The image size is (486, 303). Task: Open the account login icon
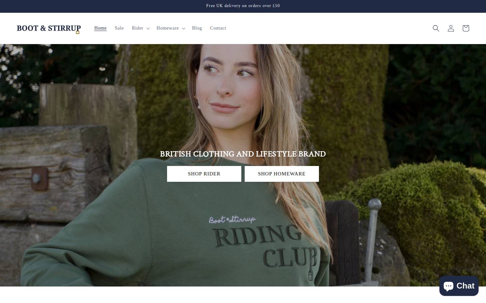[x=451, y=28]
